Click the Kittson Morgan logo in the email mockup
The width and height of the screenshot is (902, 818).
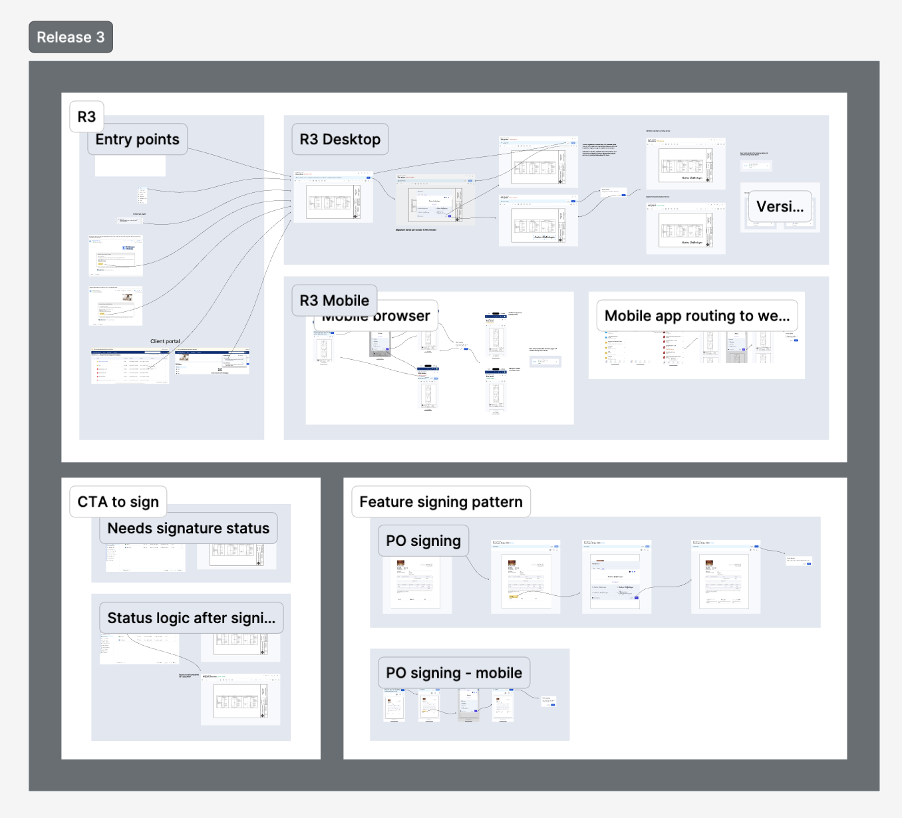[128, 248]
